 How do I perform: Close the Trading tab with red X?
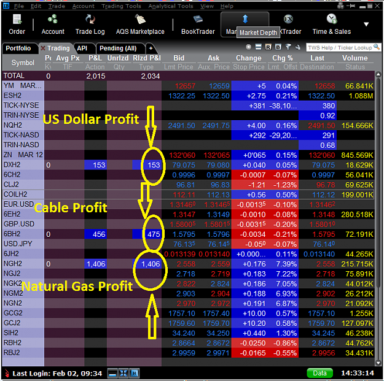(43, 48)
